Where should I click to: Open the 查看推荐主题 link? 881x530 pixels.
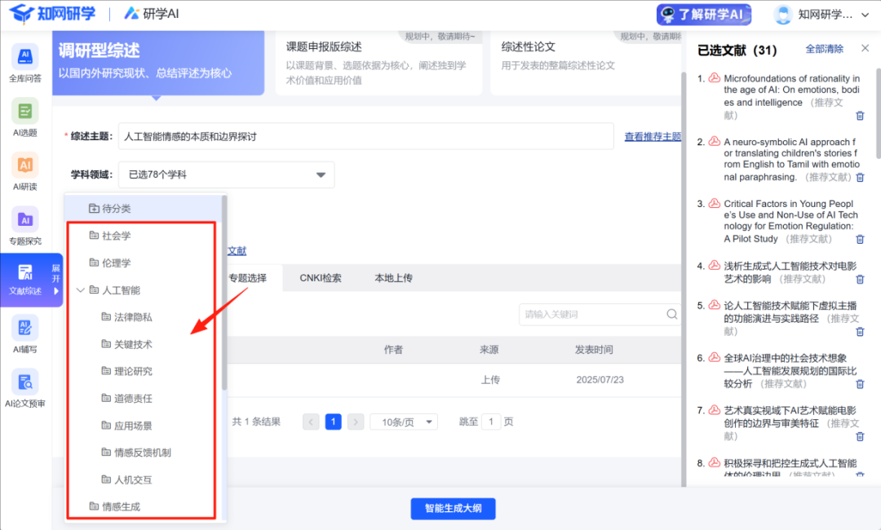pos(652,137)
